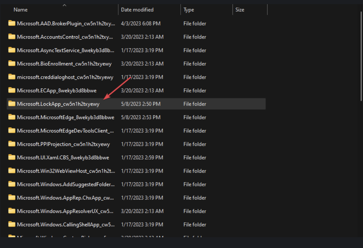Select the Microsoft.AccountsControl folder icon
Image resolution: width=363 pixels, height=248 pixels.
click(12, 37)
